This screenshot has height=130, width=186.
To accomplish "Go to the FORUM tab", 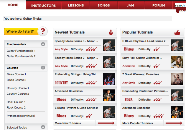I will pyautogui.click(x=159, y=6).
